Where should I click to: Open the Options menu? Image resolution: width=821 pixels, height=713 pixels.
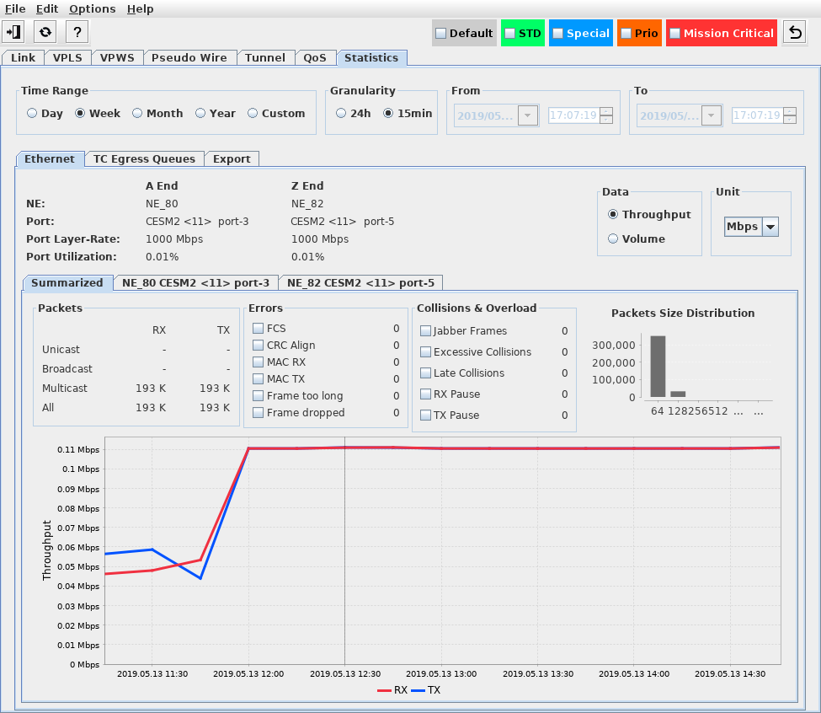[92, 8]
